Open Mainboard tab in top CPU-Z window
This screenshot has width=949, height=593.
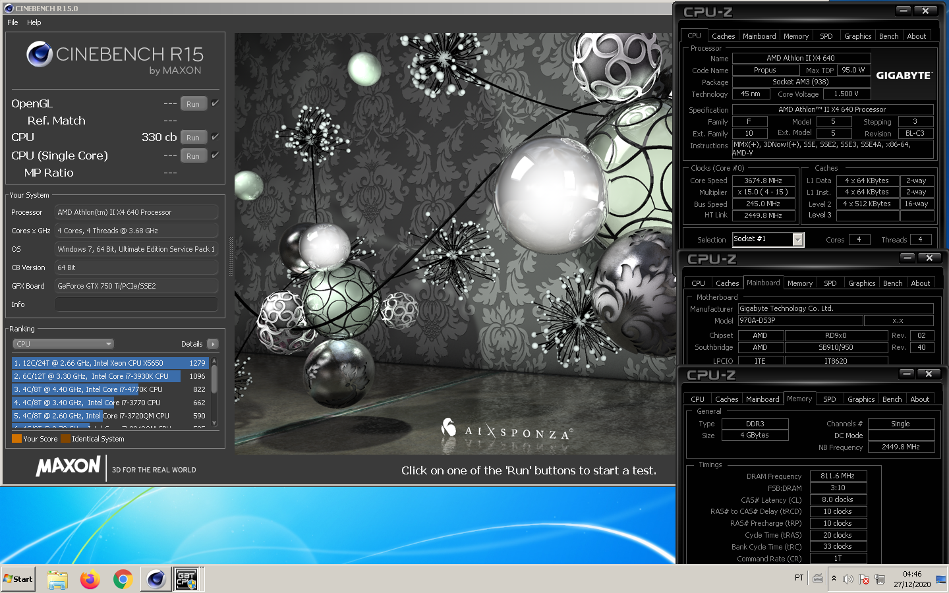[x=759, y=36]
